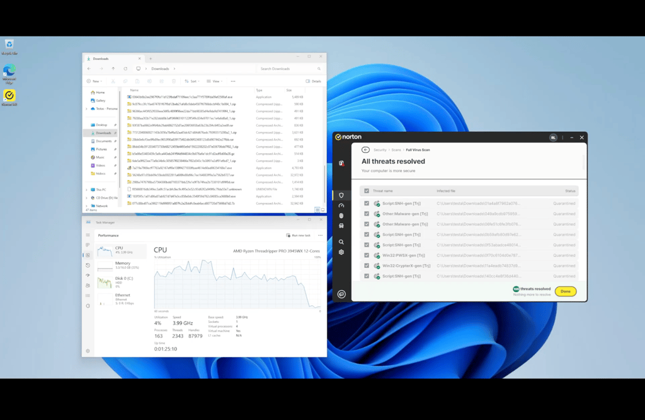The width and height of the screenshot is (645, 420).
Task: Switch to the Disk 0 (C:) performance view
Action: [x=122, y=282]
